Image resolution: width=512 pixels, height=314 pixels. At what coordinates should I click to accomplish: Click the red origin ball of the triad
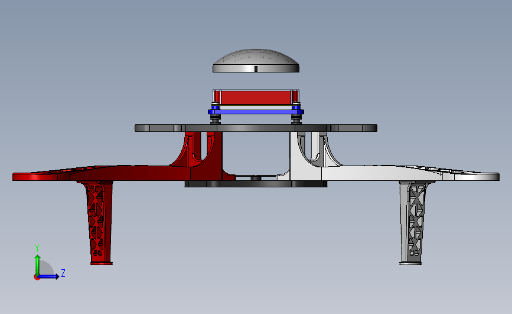(37, 277)
